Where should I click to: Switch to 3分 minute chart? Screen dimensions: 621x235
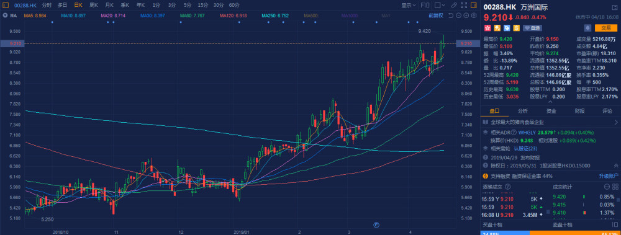171,5
